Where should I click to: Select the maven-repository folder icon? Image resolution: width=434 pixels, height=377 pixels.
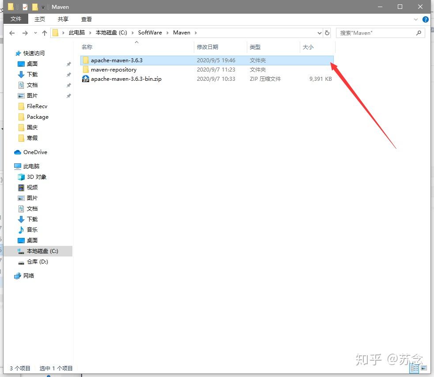pos(86,69)
